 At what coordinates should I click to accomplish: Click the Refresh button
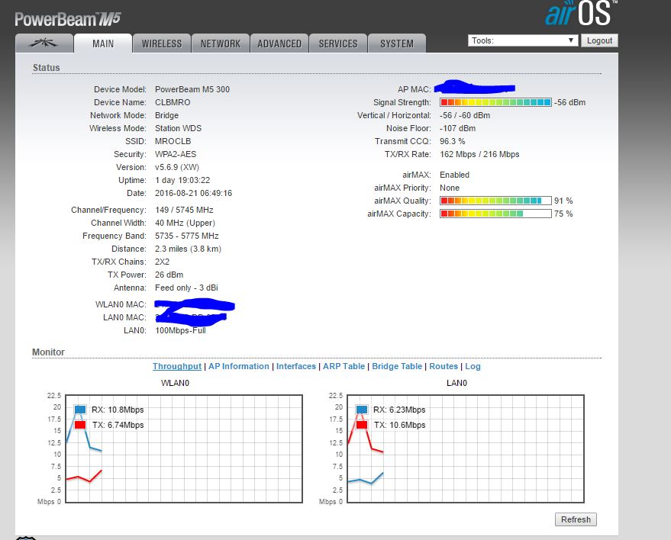pyautogui.click(x=576, y=519)
